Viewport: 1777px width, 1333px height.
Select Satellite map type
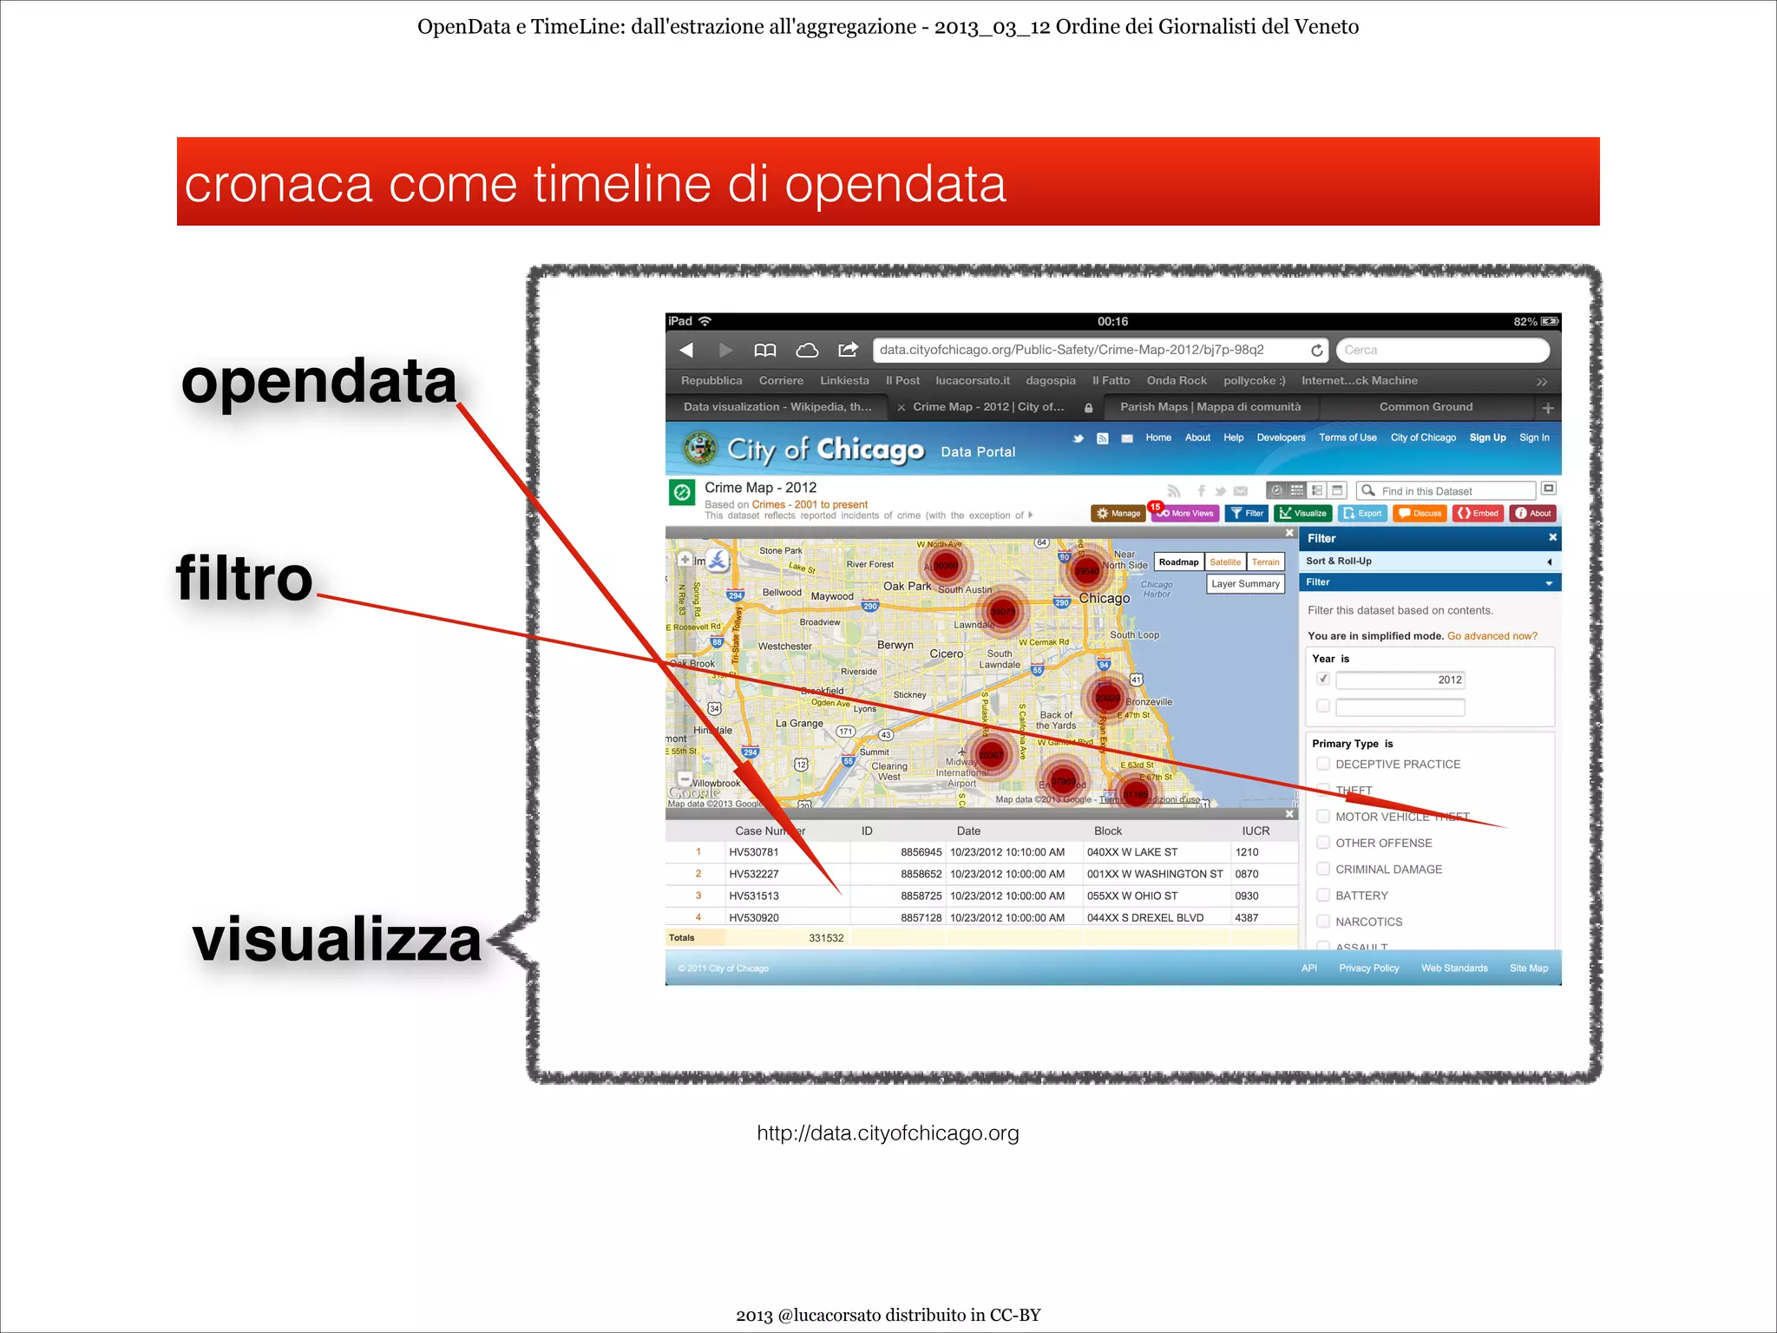[1225, 562]
